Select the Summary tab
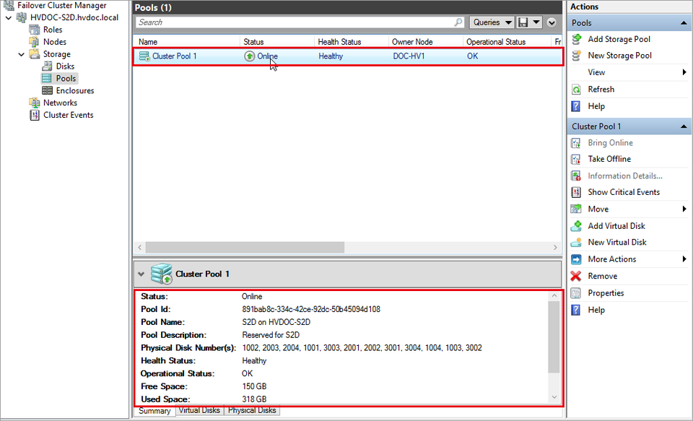The height and width of the screenshot is (421, 693). tap(154, 411)
